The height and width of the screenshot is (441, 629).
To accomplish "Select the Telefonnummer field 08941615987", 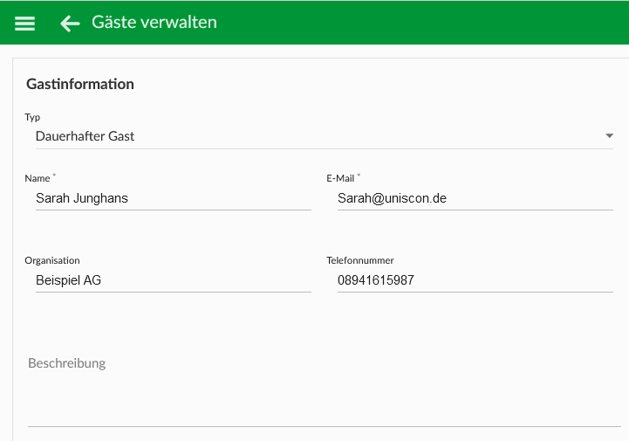I will 475,280.
